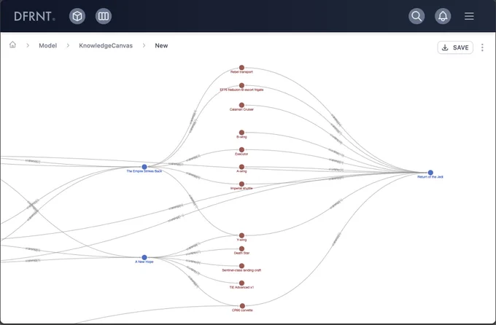Viewport: 496px width, 325px height.
Task: Select the Y-wing node
Action: [241, 235]
